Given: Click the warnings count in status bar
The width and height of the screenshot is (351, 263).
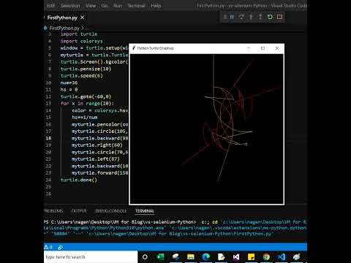Looking at the screenshot, I should pyautogui.click(x=48, y=247).
